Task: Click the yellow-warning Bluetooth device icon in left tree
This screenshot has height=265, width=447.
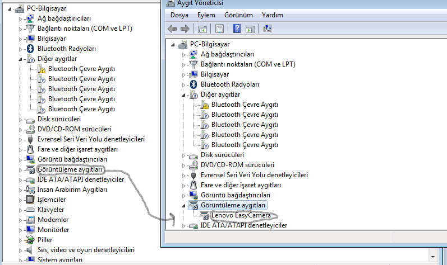Action: pyautogui.click(x=41, y=69)
